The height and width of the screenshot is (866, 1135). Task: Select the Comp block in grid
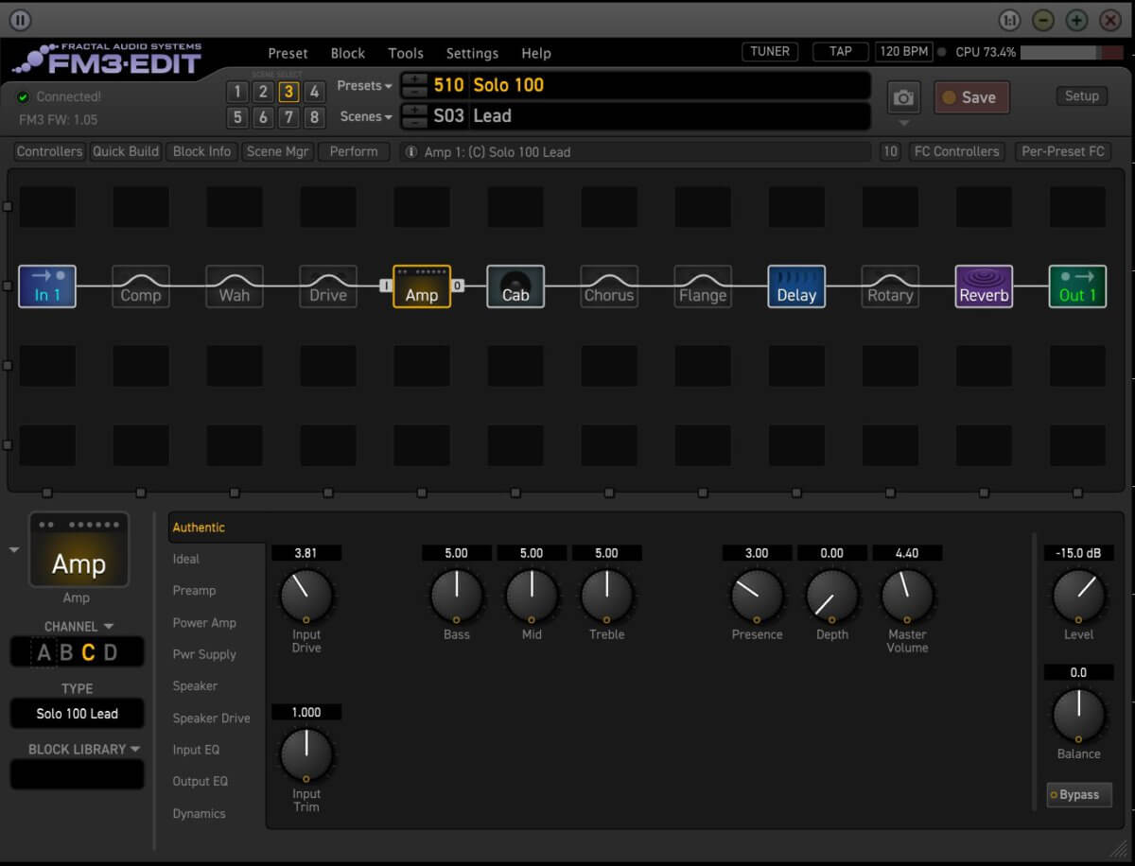tap(141, 286)
